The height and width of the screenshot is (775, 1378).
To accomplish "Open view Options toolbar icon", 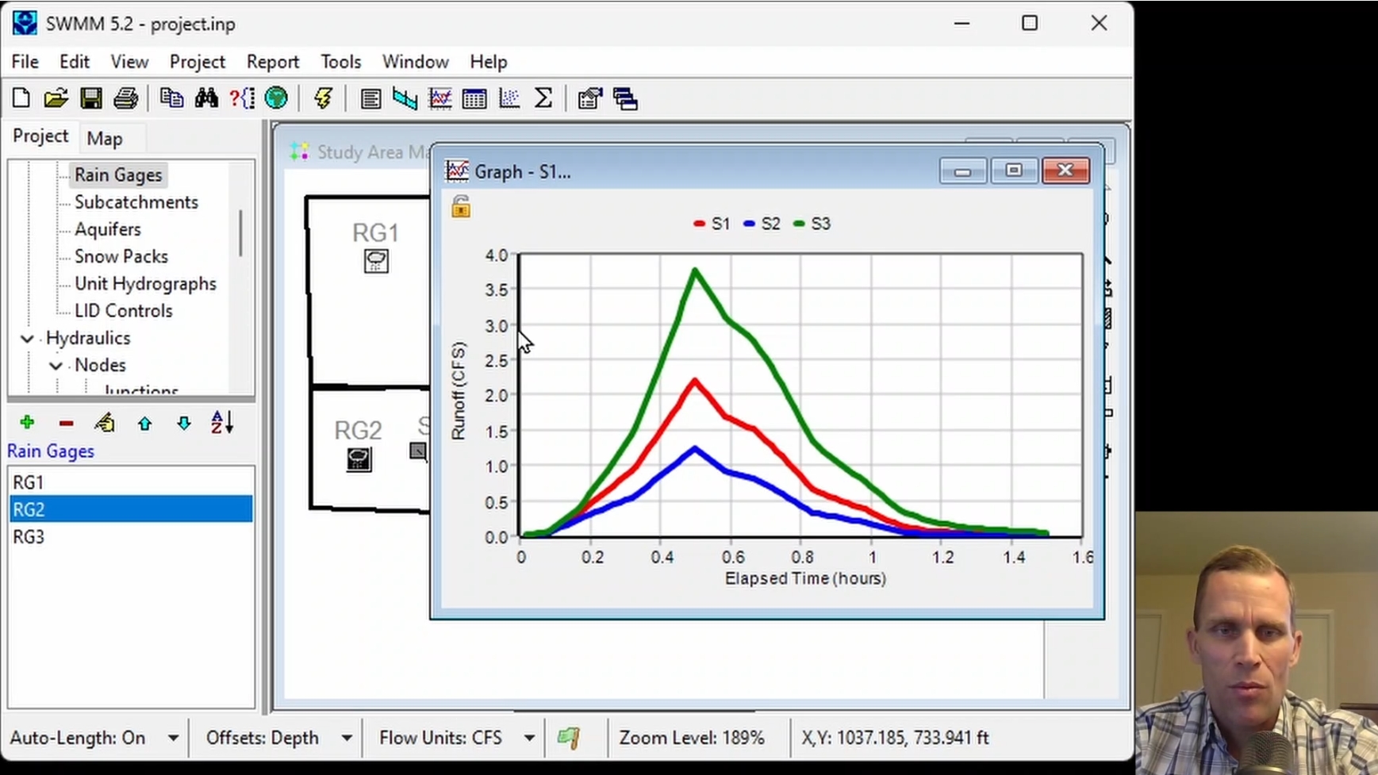I will (x=590, y=98).
